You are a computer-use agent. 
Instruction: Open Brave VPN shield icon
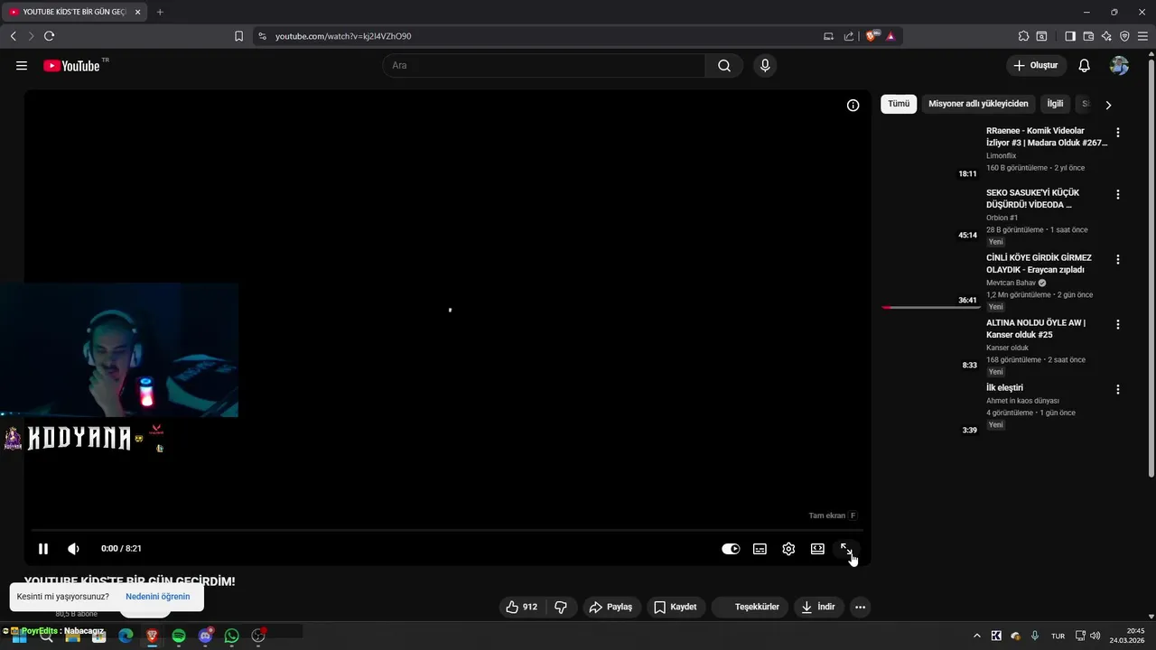(1124, 36)
